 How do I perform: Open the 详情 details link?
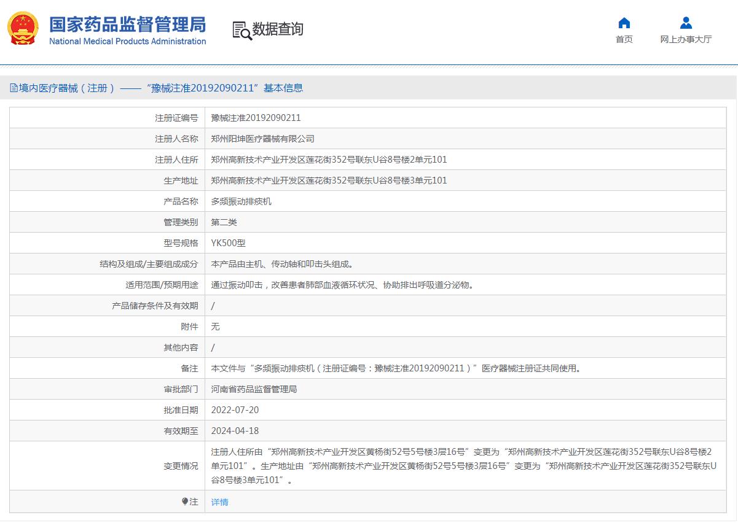click(219, 502)
